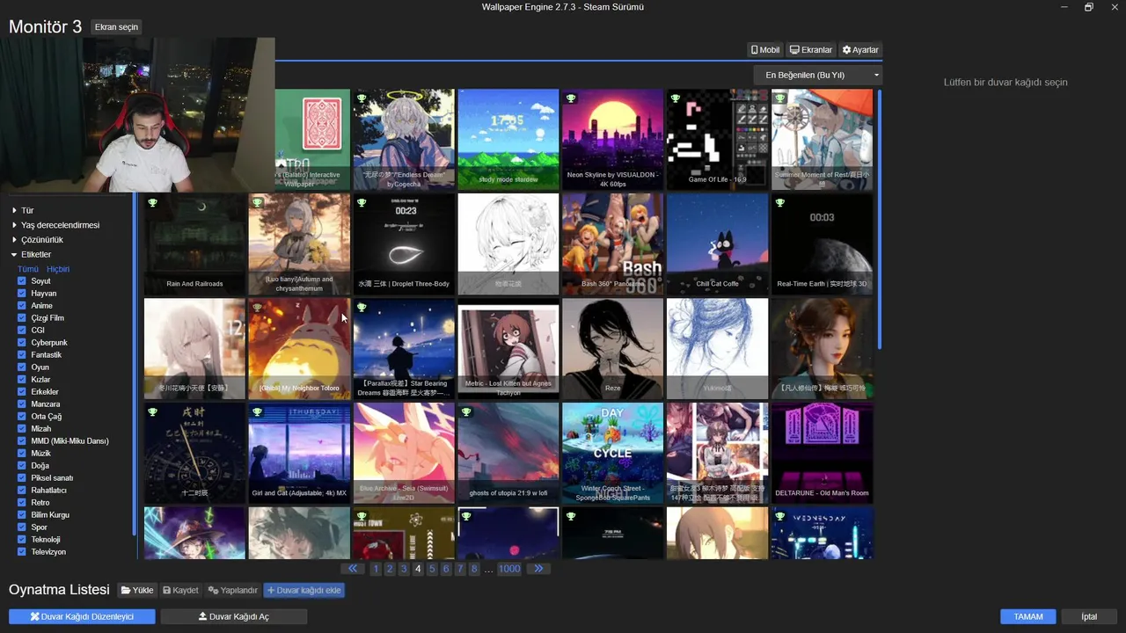The height and width of the screenshot is (633, 1126).
Task: Go to page 2
Action: click(x=390, y=569)
